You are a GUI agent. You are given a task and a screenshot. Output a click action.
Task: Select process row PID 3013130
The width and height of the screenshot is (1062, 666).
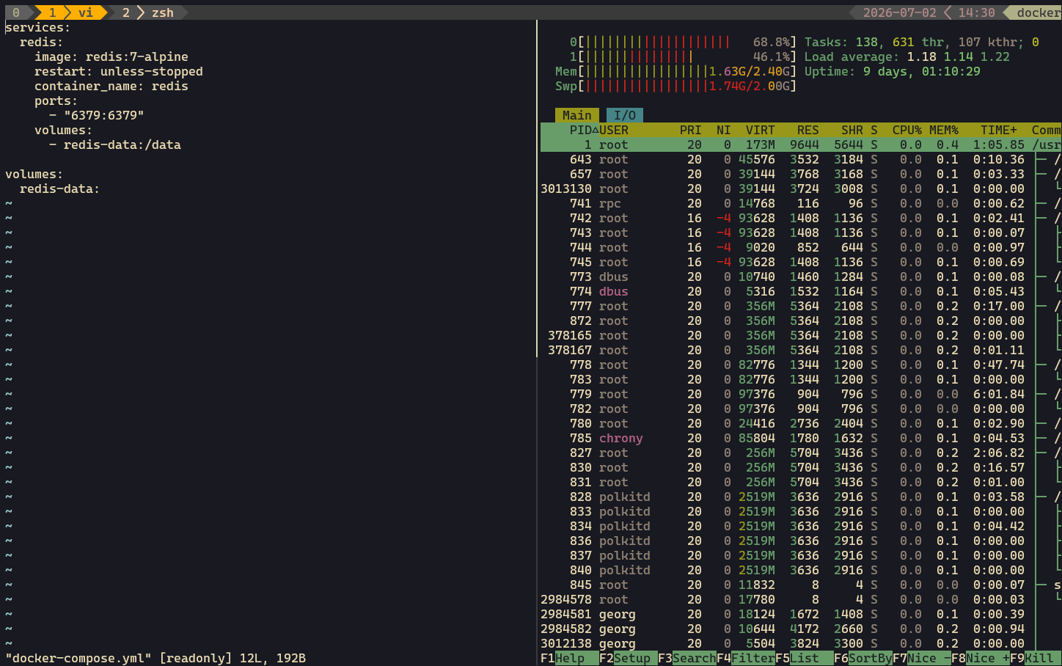[x=801, y=189]
